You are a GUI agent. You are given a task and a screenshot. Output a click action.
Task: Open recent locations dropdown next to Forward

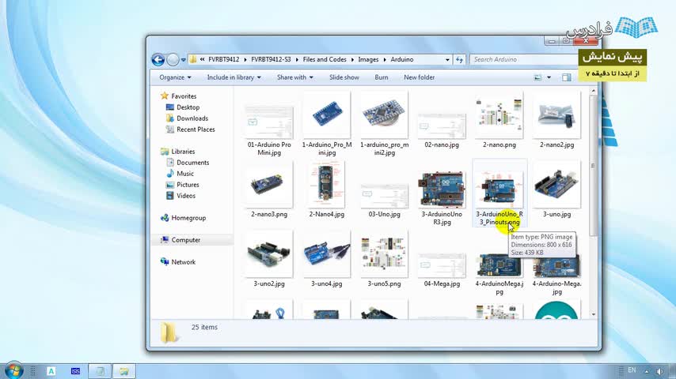[183, 60]
